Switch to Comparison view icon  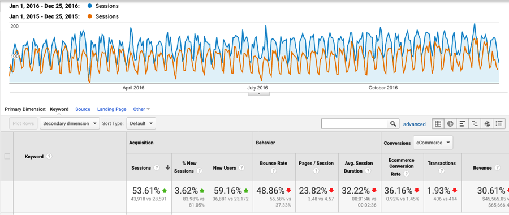coord(475,123)
